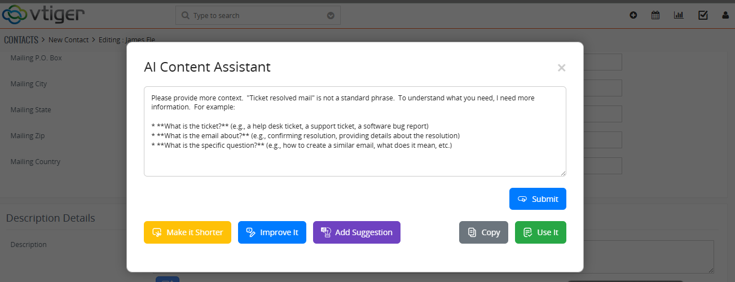Click the Add Suggestion button
This screenshot has width=735, height=282.
click(357, 232)
